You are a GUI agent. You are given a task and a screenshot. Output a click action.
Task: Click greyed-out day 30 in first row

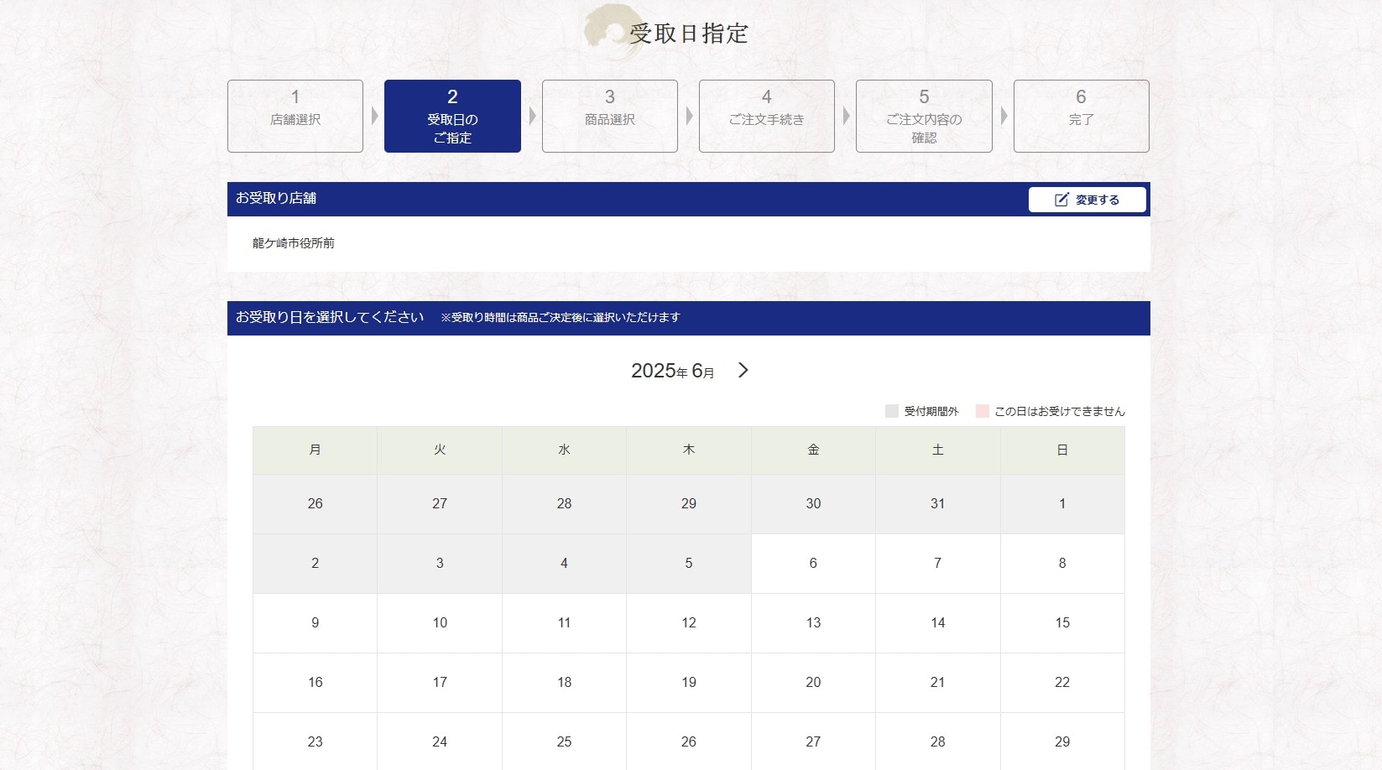coord(813,504)
